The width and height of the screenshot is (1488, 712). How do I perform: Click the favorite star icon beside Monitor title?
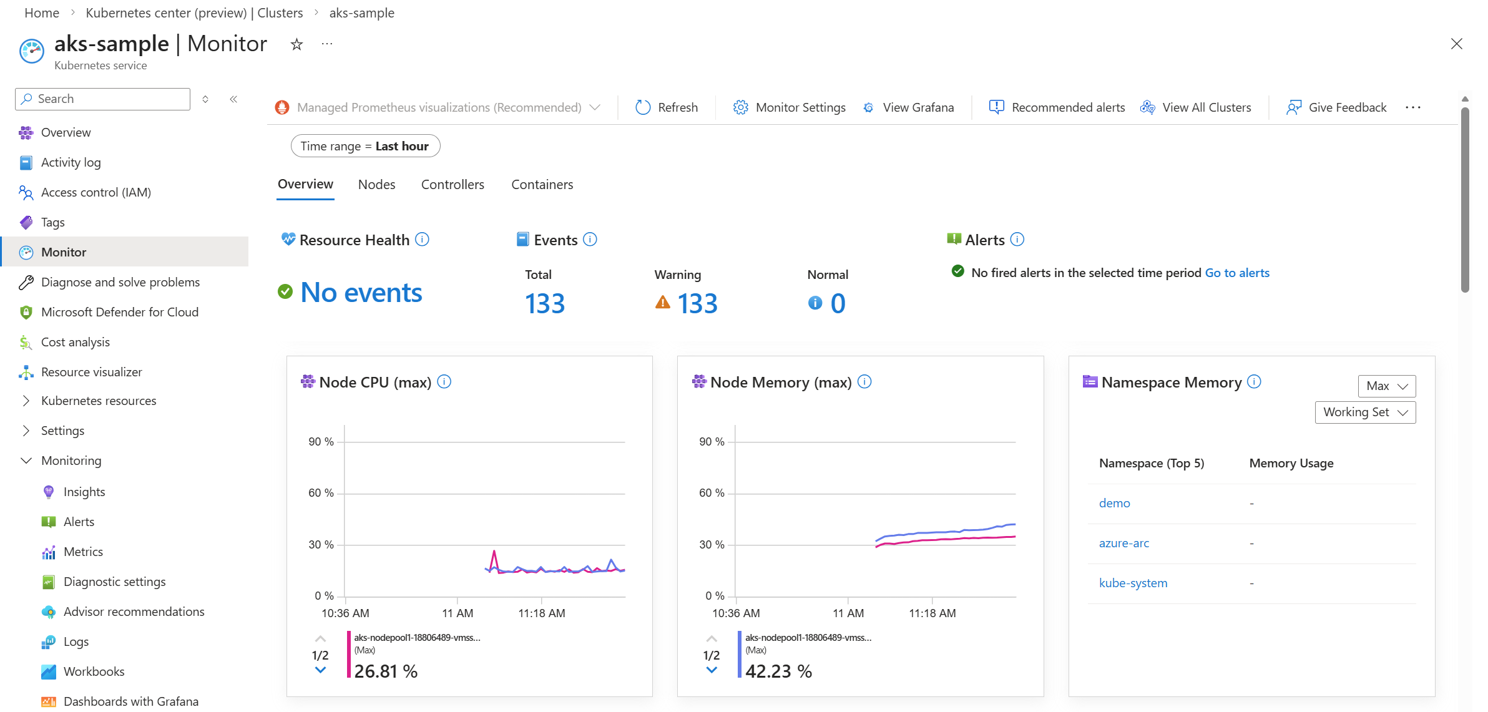pos(296,44)
